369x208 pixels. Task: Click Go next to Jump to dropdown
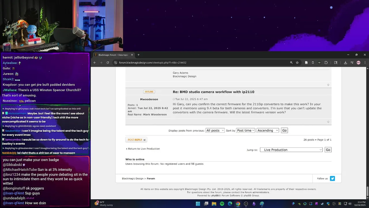[x=328, y=150]
